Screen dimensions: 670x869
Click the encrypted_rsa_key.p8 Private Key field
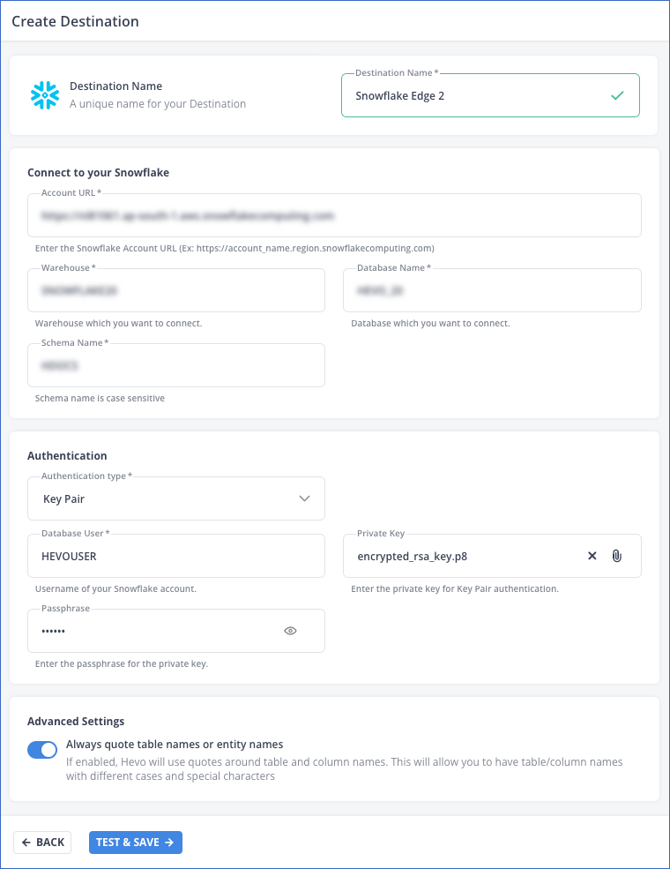coord(458,557)
